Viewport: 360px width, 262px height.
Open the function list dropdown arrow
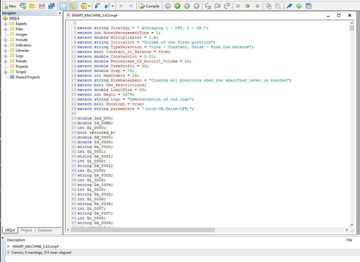pos(113,6)
